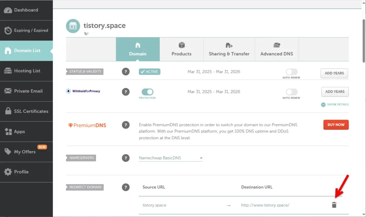Image resolution: width=366 pixels, height=217 pixels.
Task: Select Domain List in the sidebar
Action: (x=26, y=51)
